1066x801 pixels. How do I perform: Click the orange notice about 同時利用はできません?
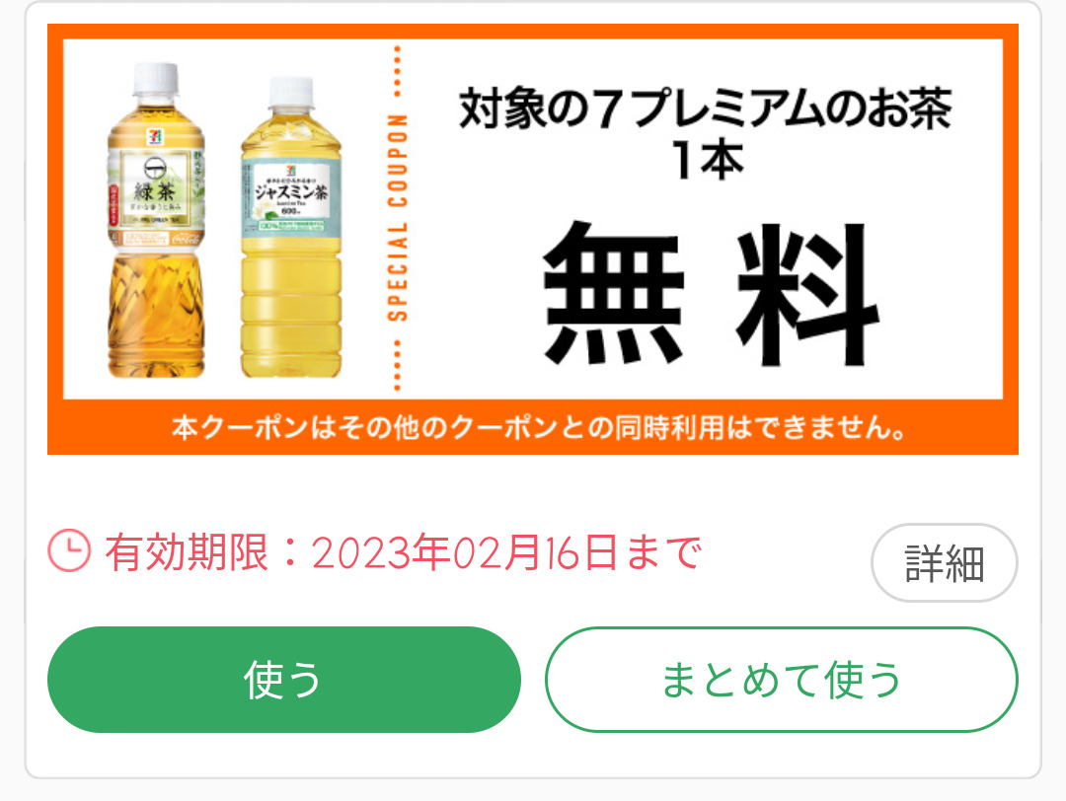539,427
